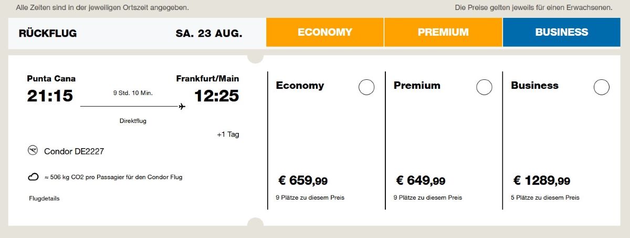Click the +1 Tag arrival note
Screen dimensions: 630x238
pos(228,134)
